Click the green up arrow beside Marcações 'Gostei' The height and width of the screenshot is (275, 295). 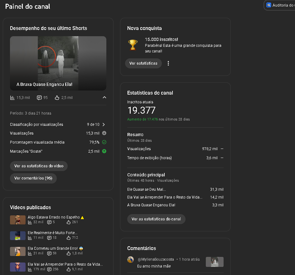[x=104, y=151]
